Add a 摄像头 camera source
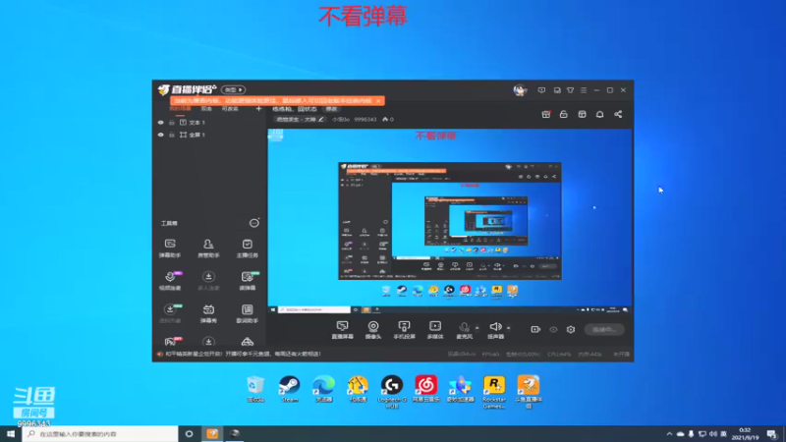 (x=373, y=330)
